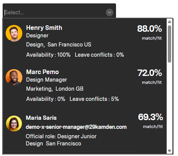The width and height of the screenshot is (178, 156).
Task: Choose Marc Pemo from the list
Action: point(85,85)
